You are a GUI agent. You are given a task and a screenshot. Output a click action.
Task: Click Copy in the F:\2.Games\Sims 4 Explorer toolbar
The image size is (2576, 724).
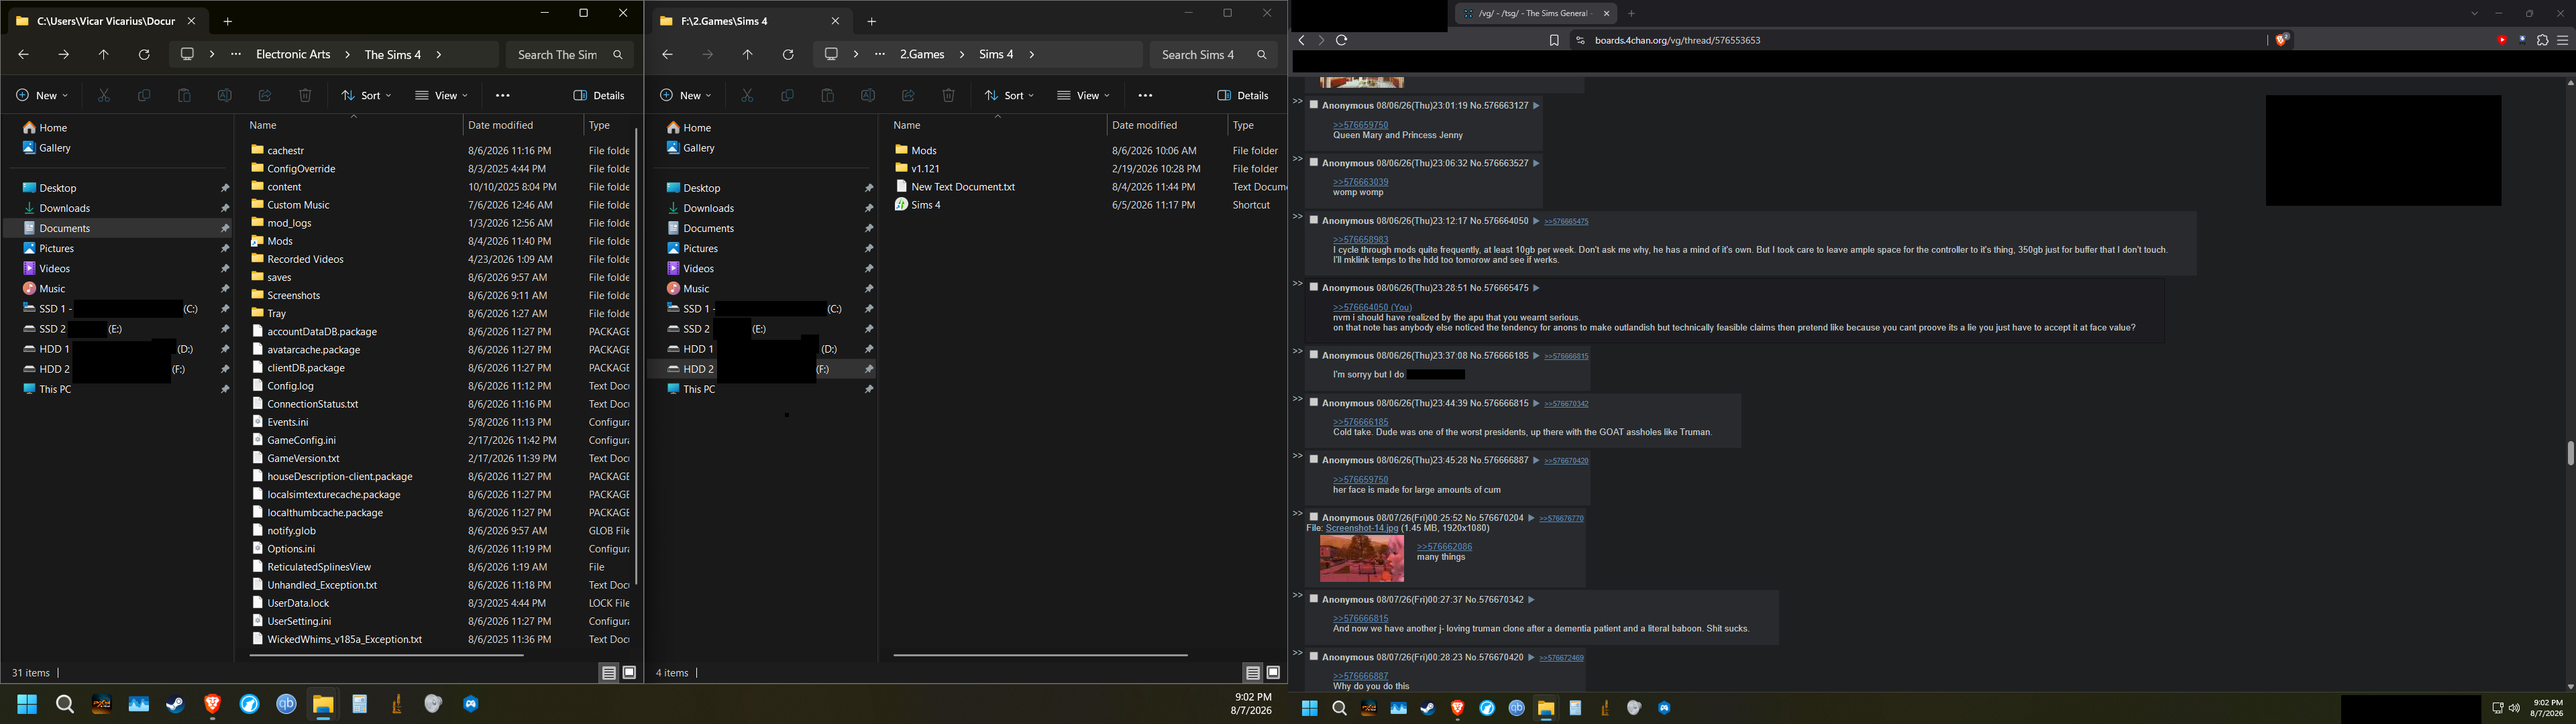(x=788, y=95)
